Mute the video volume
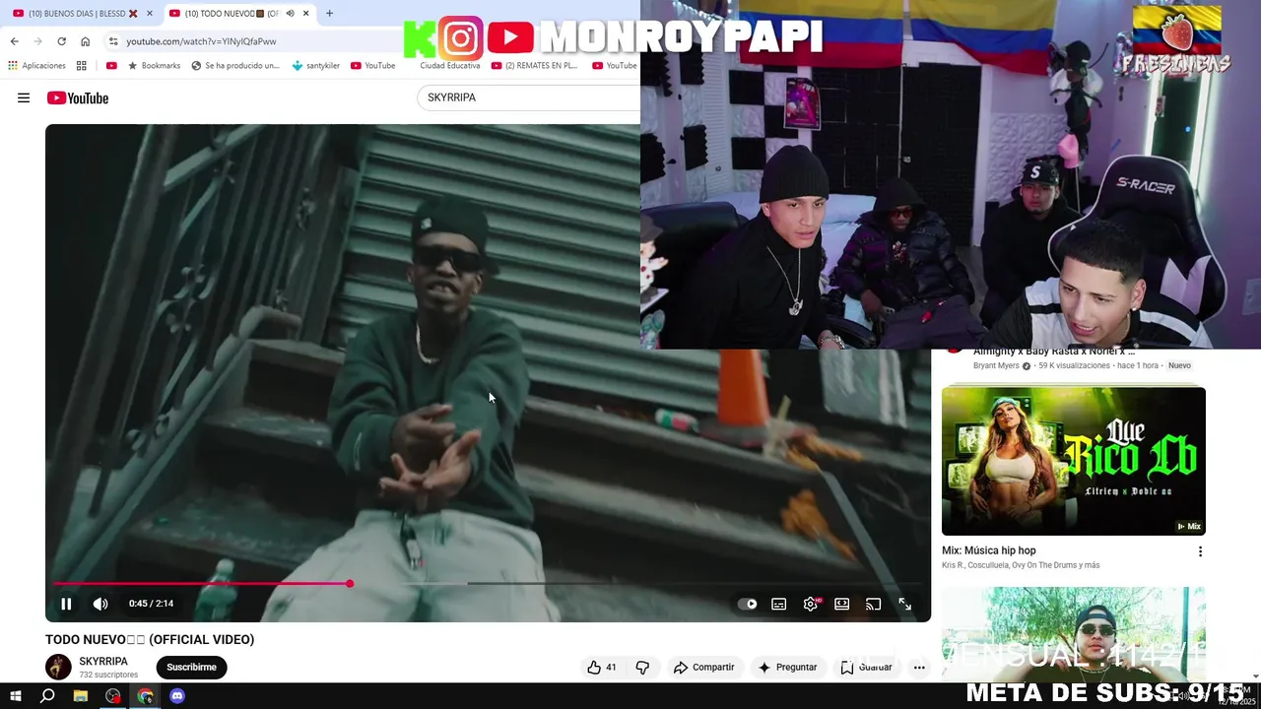 [100, 604]
